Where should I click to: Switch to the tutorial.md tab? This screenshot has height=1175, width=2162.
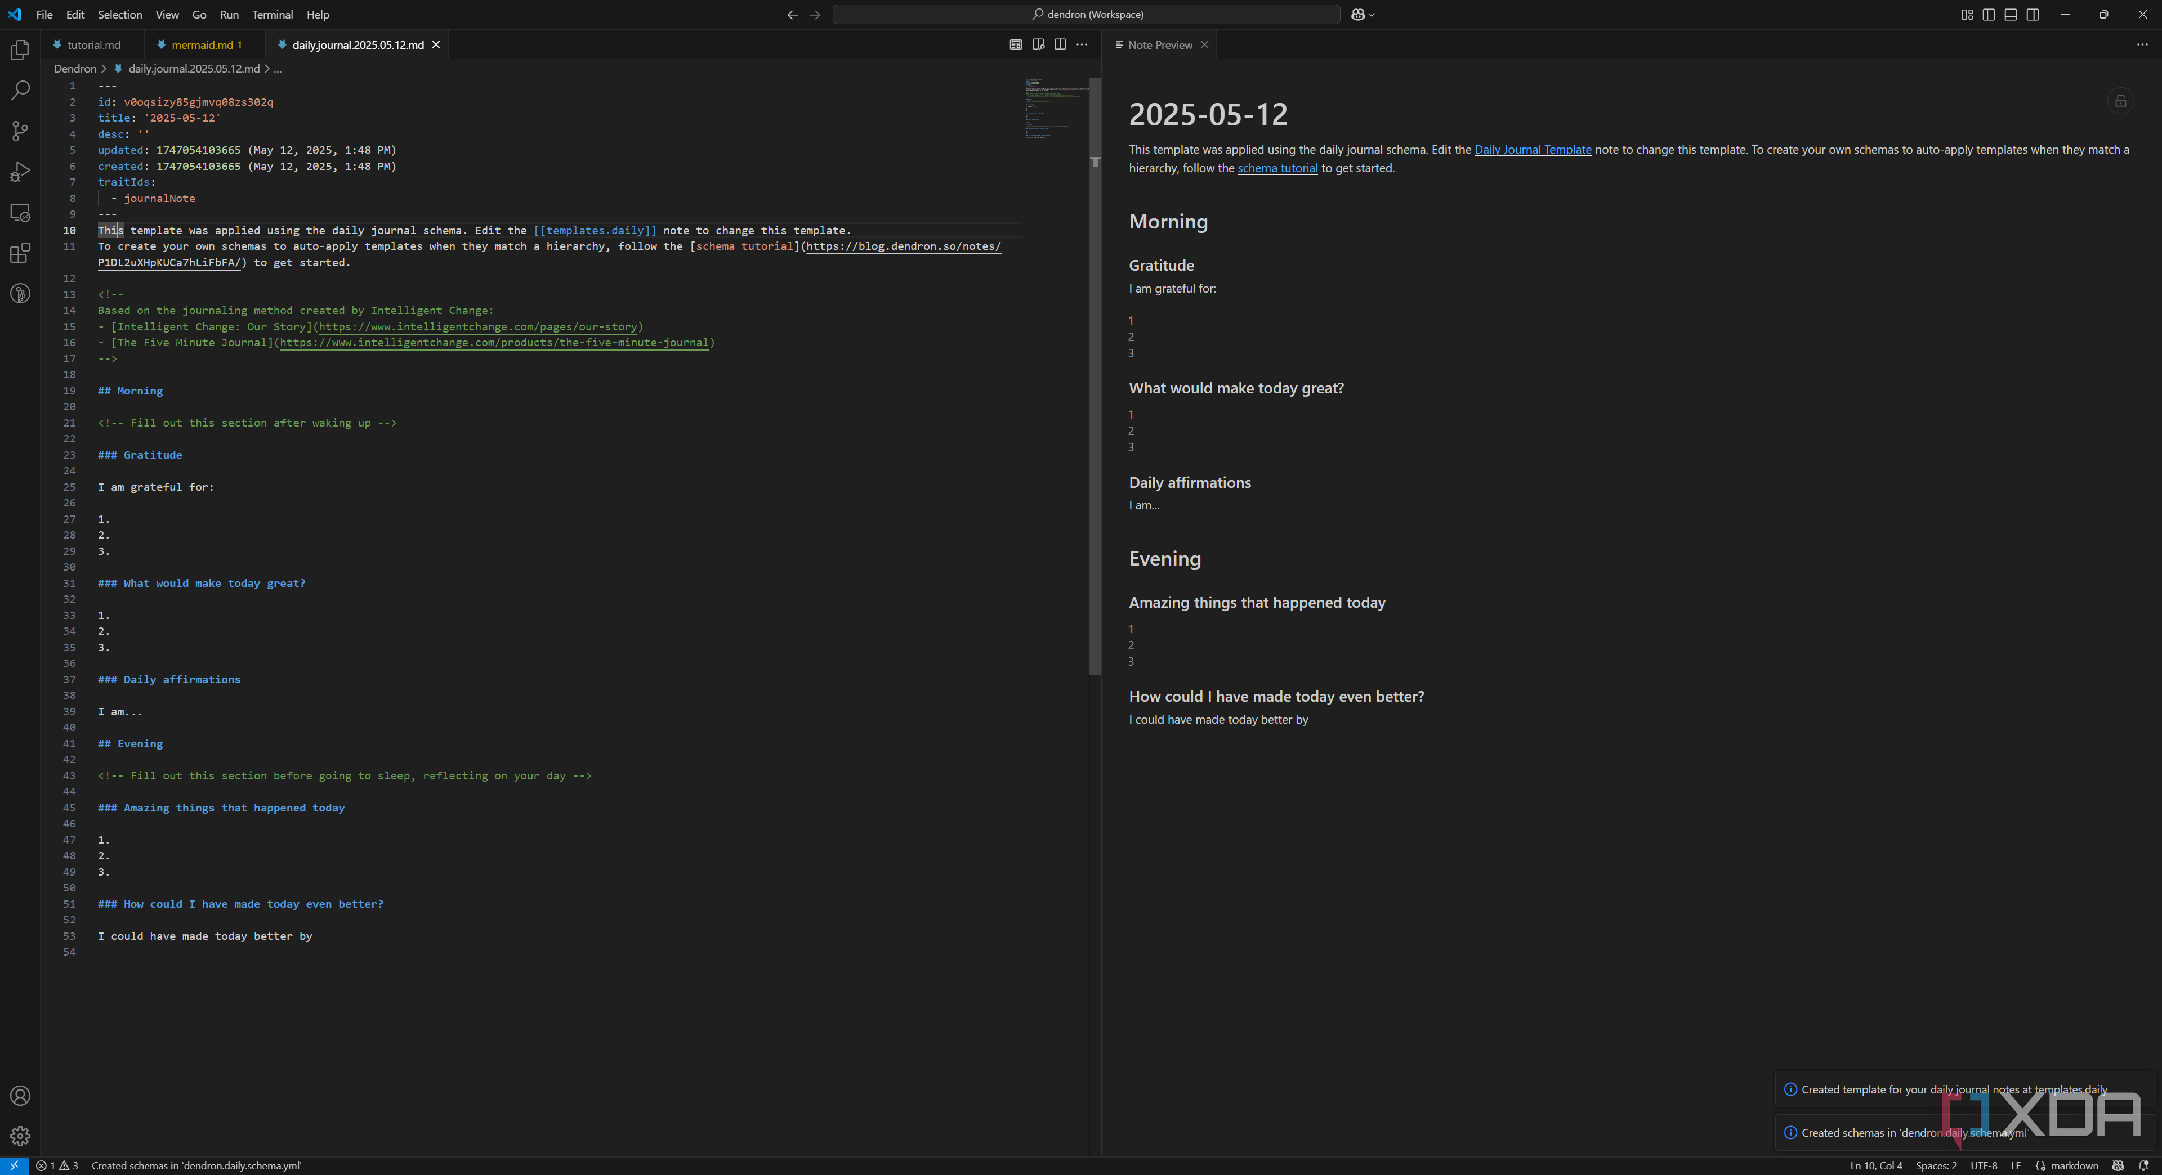(92, 44)
